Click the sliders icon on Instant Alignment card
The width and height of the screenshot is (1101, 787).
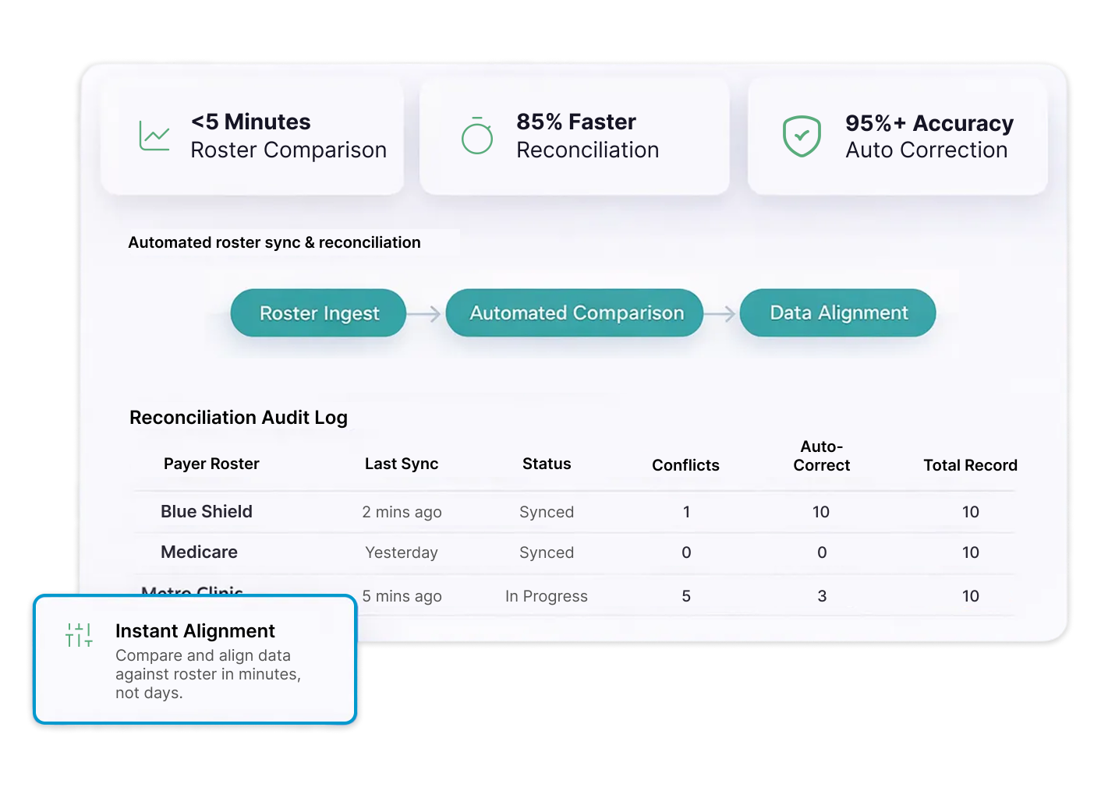pyautogui.click(x=78, y=634)
